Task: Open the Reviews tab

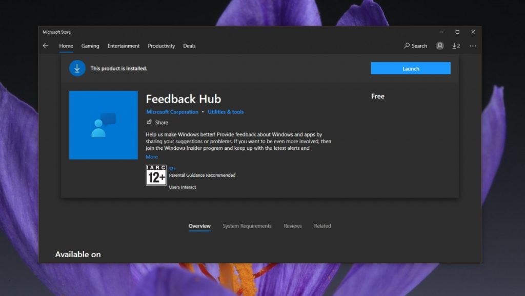Action: click(292, 225)
